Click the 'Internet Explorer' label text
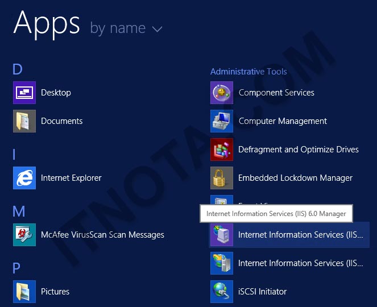 click(71, 178)
